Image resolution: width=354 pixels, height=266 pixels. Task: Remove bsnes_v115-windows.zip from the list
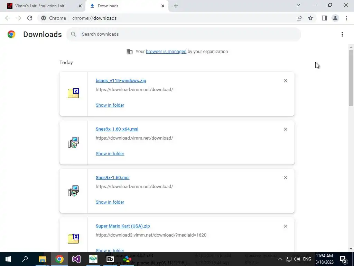point(286,81)
